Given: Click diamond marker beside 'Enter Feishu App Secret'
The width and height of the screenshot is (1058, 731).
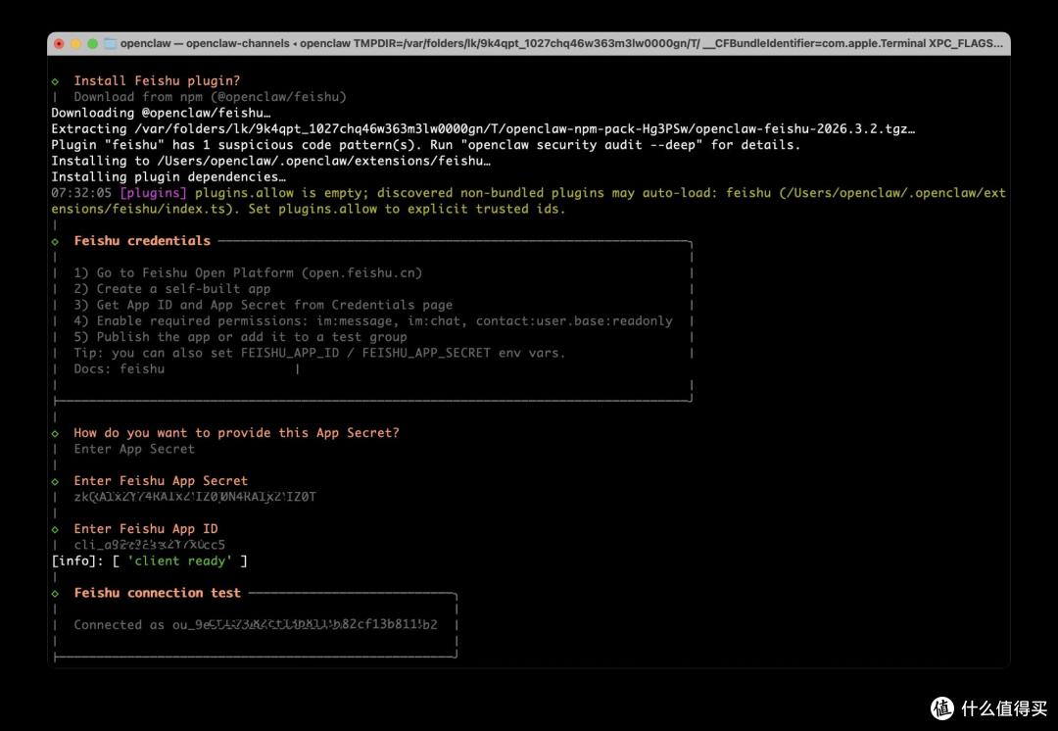Looking at the screenshot, I should (55, 481).
